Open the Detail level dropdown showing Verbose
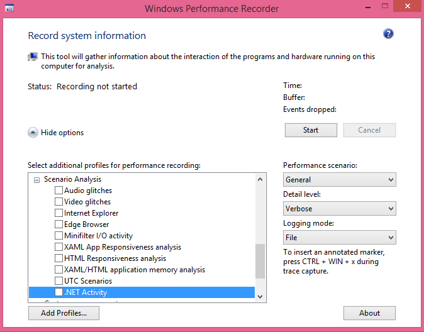 [x=339, y=209]
